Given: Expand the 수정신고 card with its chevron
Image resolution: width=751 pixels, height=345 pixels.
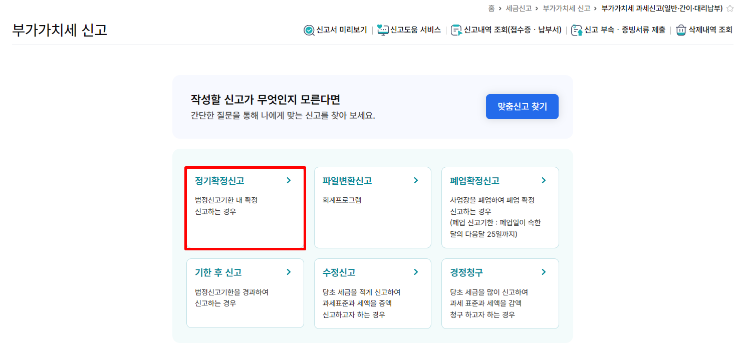Looking at the screenshot, I should 416,272.
